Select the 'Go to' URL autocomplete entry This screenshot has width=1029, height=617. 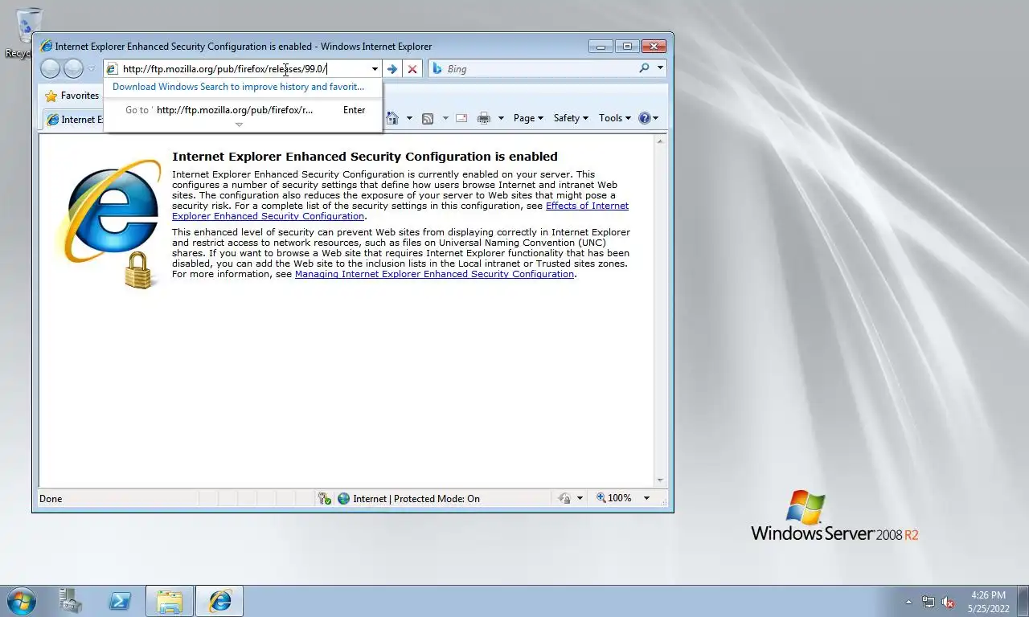pos(242,110)
